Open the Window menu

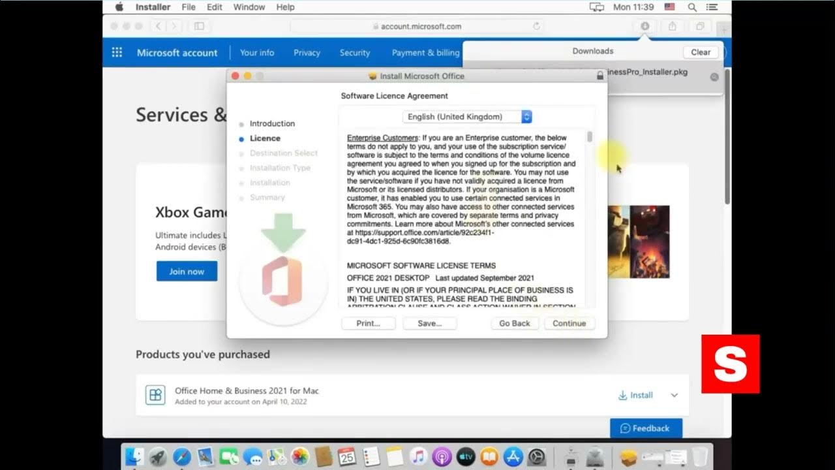pos(249,7)
